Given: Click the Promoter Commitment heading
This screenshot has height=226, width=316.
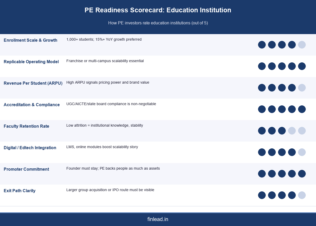Looking at the screenshot, I should (26, 169).
